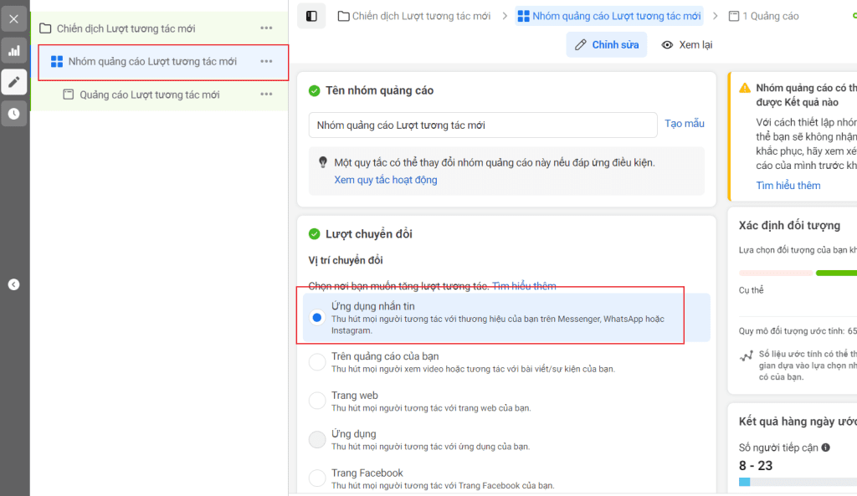The image size is (857, 496).
Task: Select the pencil edit icon in left sidebar
Action: pyautogui.click(x=13, y=82)
